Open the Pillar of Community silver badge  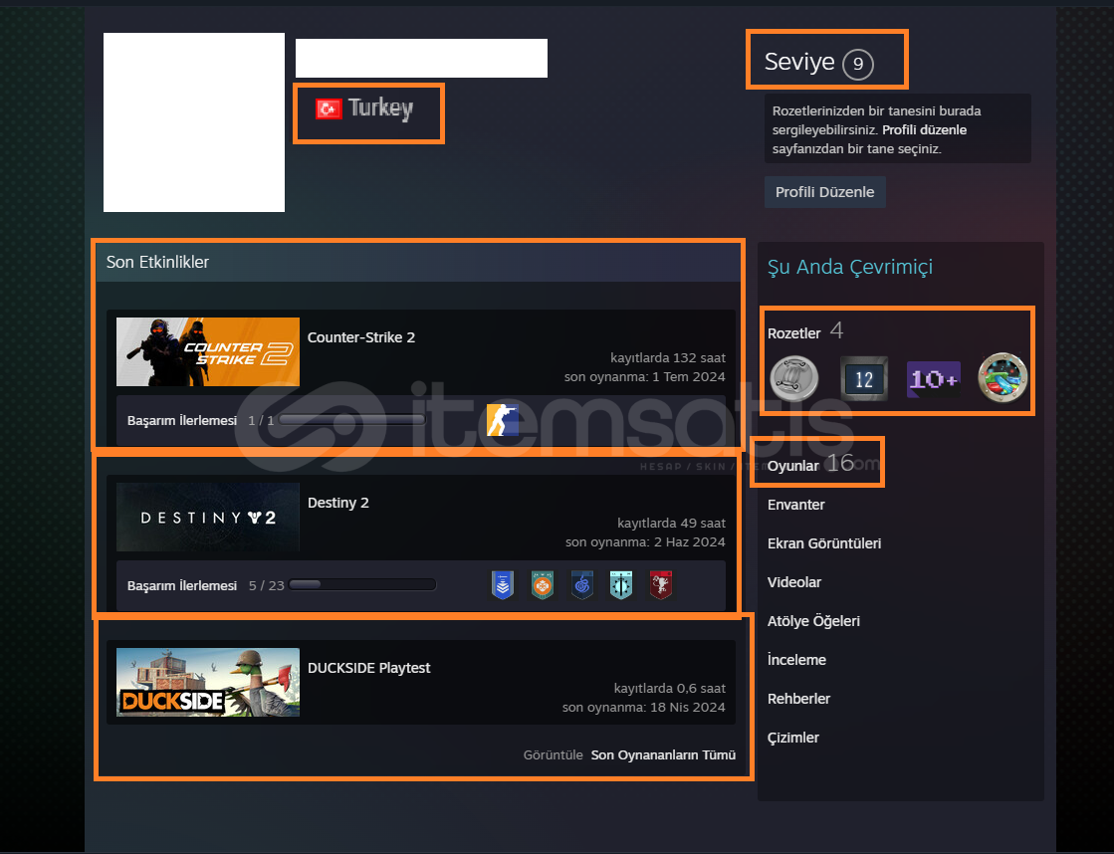coord(794,378)
